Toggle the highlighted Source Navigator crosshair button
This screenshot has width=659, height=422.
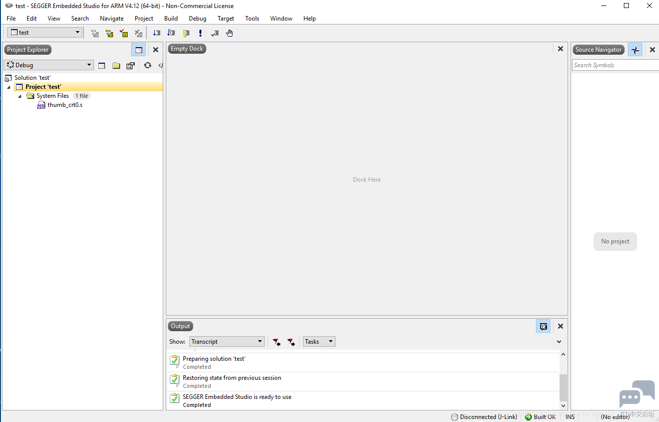(x=635, y=50)
